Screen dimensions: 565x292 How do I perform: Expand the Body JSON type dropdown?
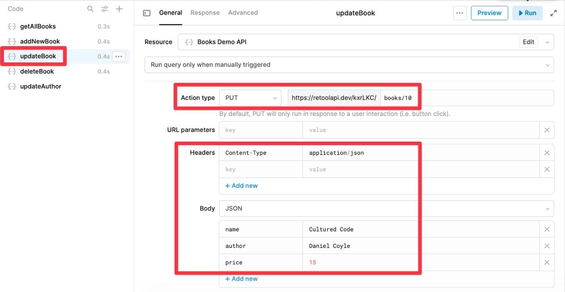coord(386,209)
